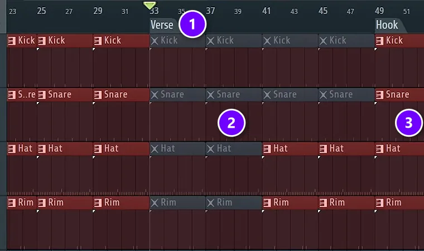Open the menu icon of the Rim clip at bar 49
The image size is (424, 251).
click(x=379, y=203)
